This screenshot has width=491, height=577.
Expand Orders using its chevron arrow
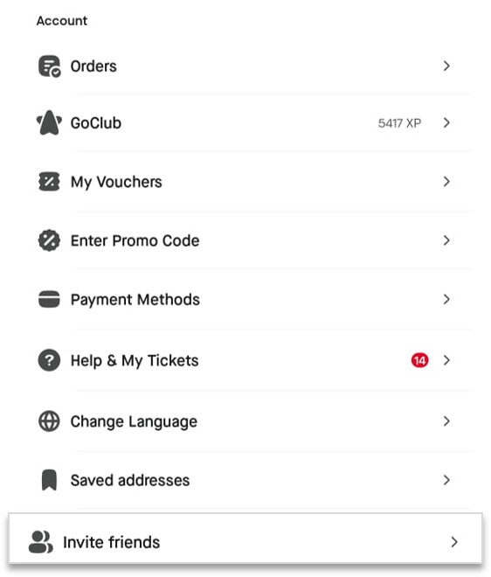pos(446,66)
